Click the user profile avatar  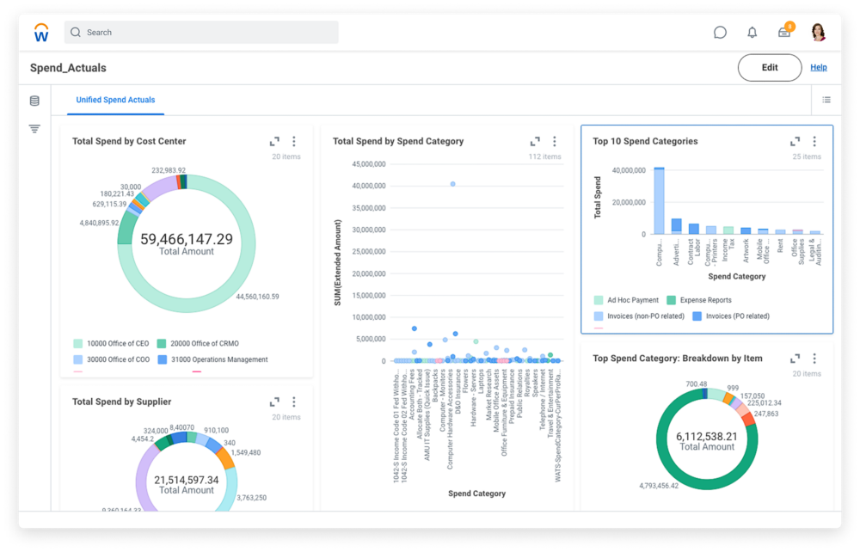coord(818,33)
